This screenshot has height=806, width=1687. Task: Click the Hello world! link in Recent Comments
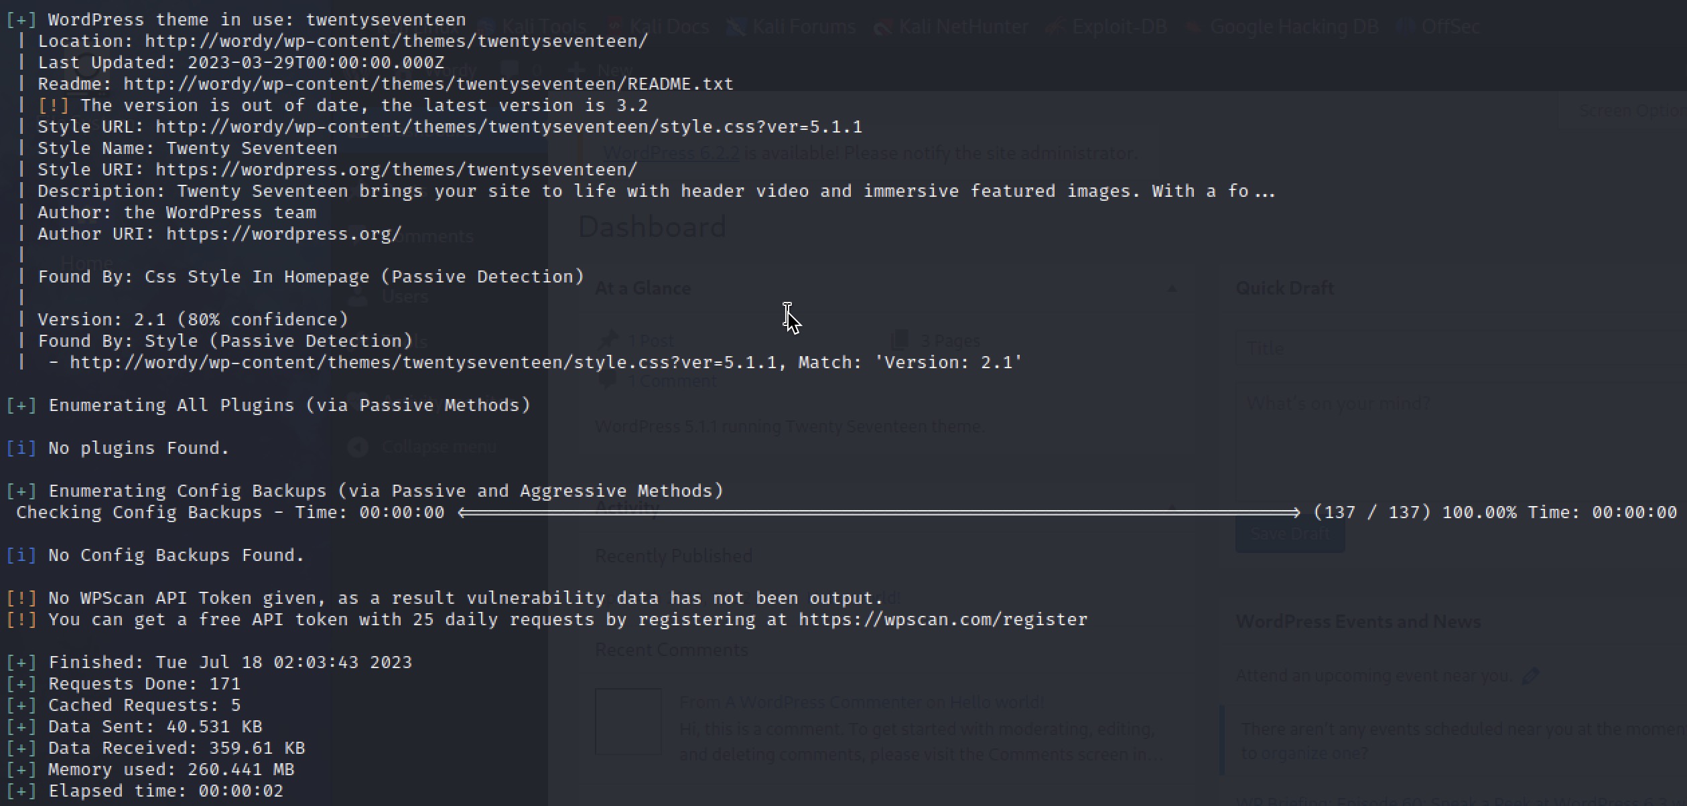coord(997,702)
